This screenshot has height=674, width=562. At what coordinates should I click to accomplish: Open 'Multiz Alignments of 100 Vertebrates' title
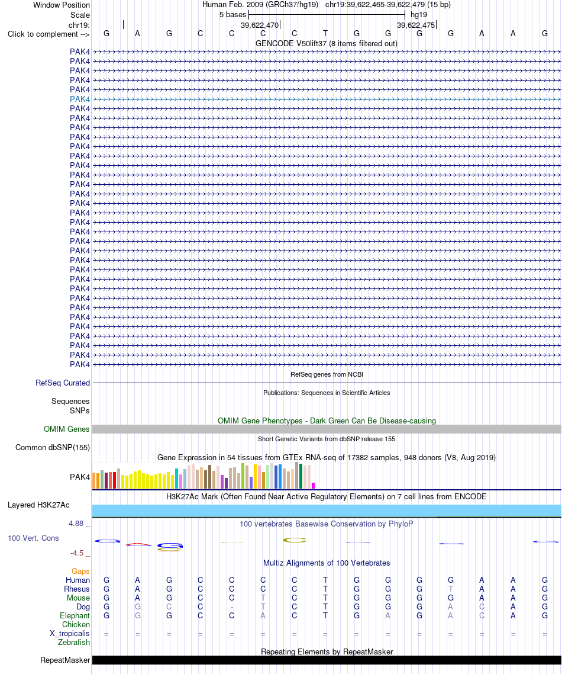click(327, 563)
